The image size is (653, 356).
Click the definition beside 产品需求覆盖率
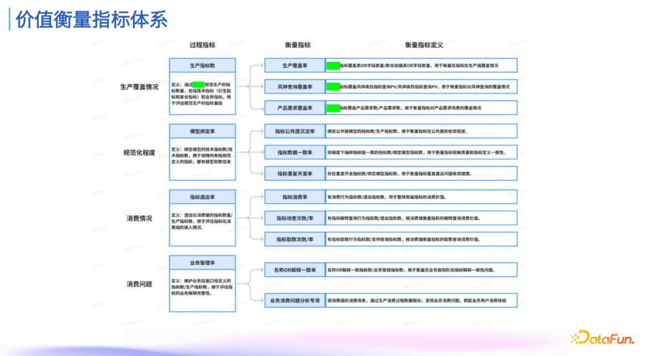(421, 107)
